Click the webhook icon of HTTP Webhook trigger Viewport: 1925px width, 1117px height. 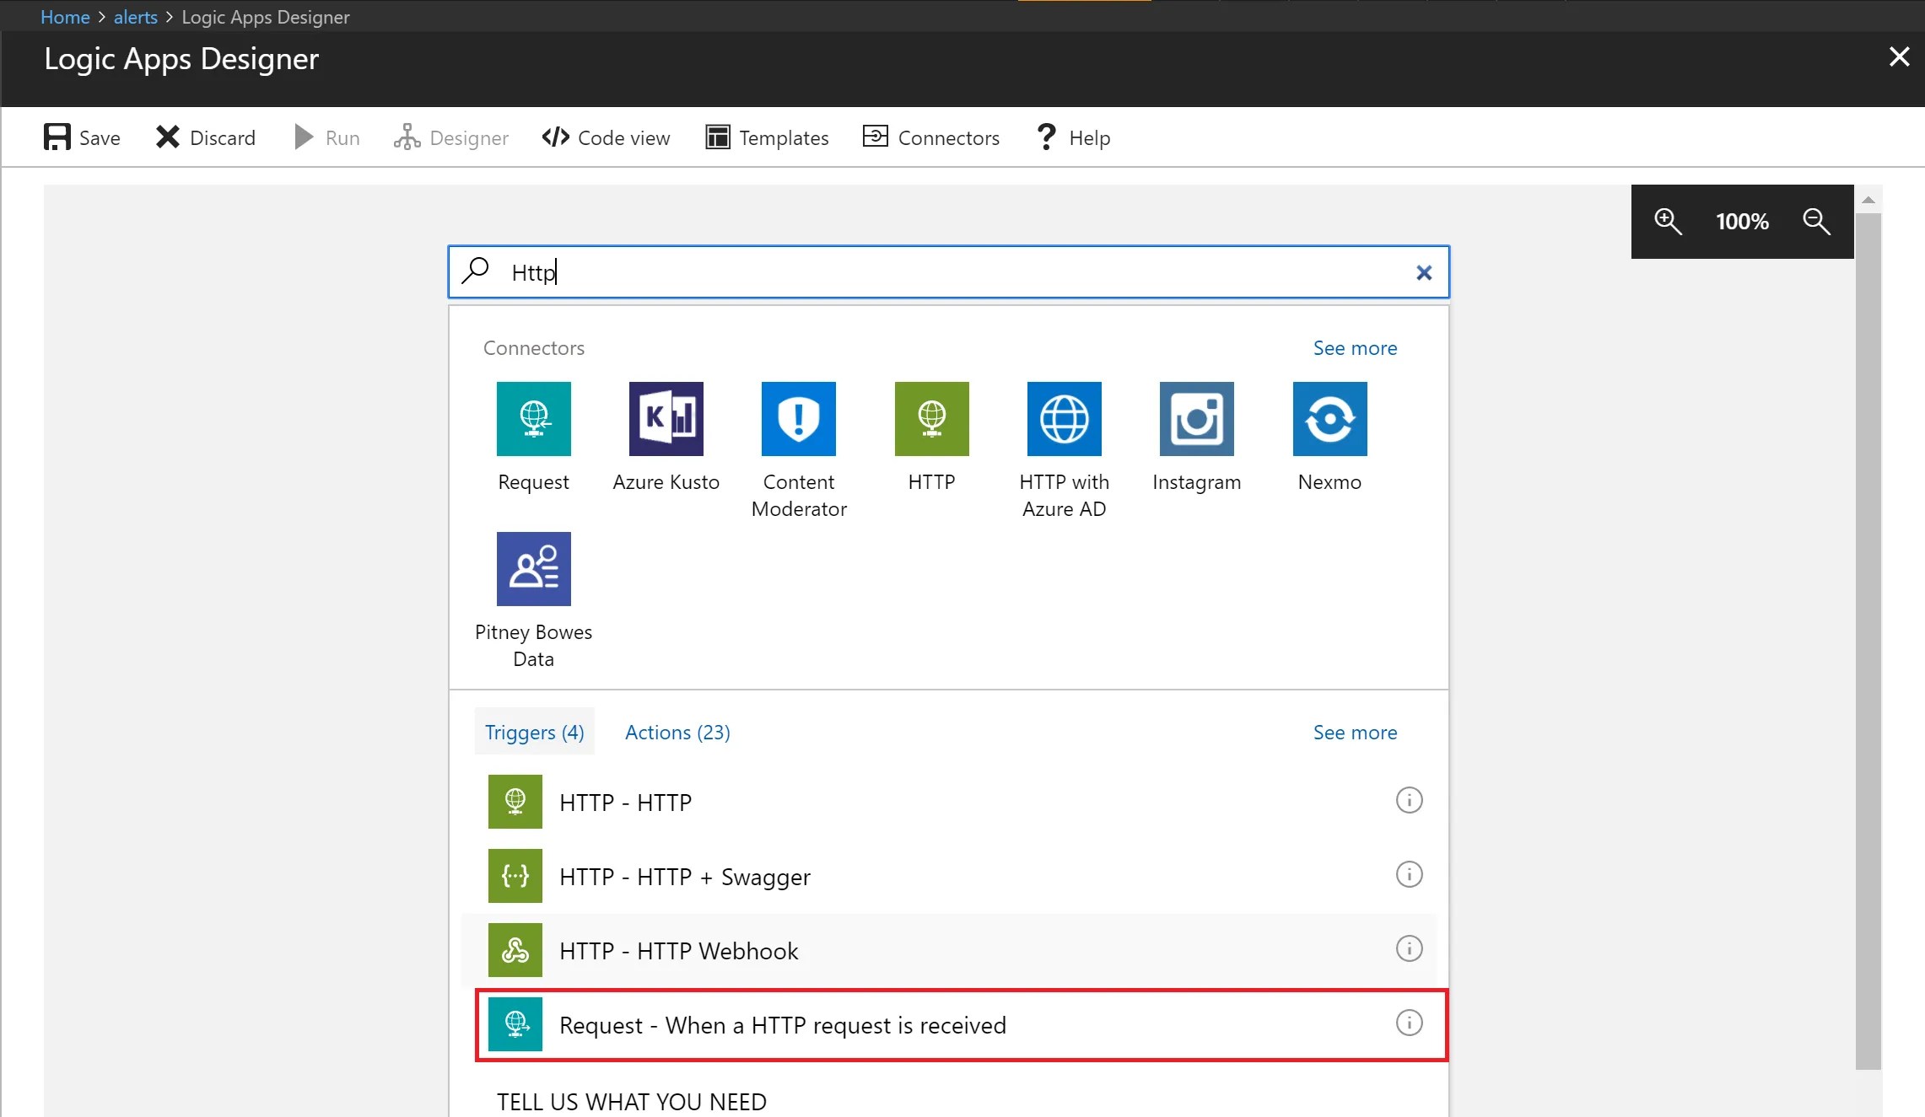pos(515,950)
